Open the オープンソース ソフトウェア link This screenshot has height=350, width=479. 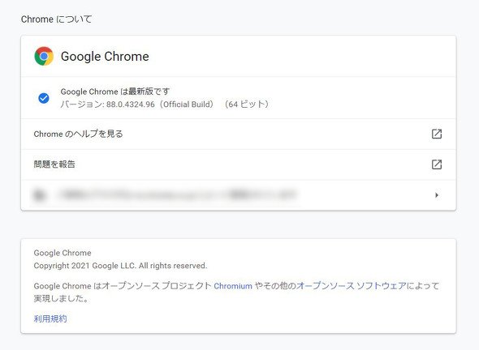tap(352, 286)
